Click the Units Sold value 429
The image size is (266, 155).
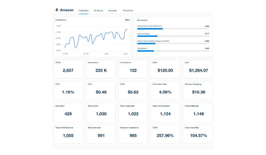(68, 114)
